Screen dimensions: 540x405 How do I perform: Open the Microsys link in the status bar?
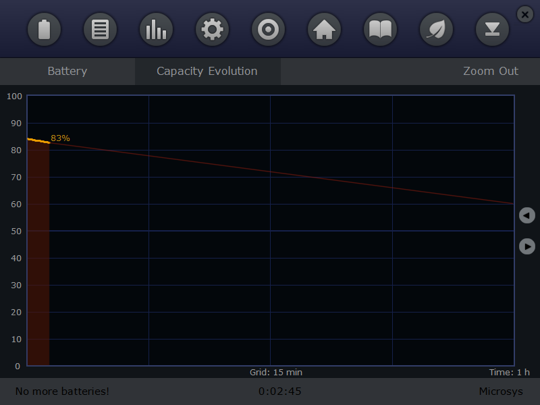click(x=501, y=391)
